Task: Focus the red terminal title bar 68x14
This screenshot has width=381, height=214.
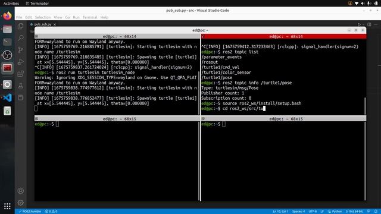Action: (x=283, y=36)
